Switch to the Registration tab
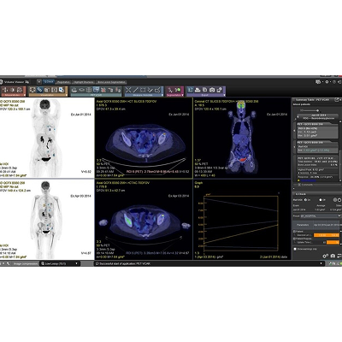 (x=63, y=82)
